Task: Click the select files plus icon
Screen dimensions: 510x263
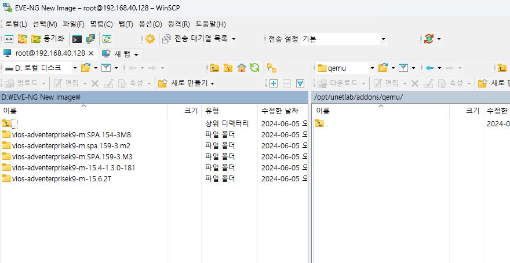Action: point(274,83)
